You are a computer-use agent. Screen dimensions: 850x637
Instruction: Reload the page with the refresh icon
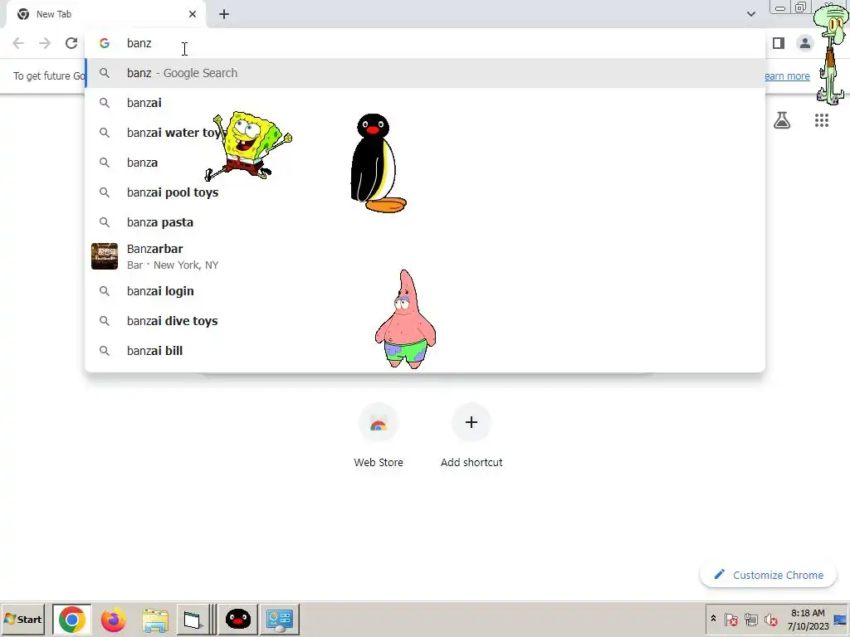click(x=71, y=43)
